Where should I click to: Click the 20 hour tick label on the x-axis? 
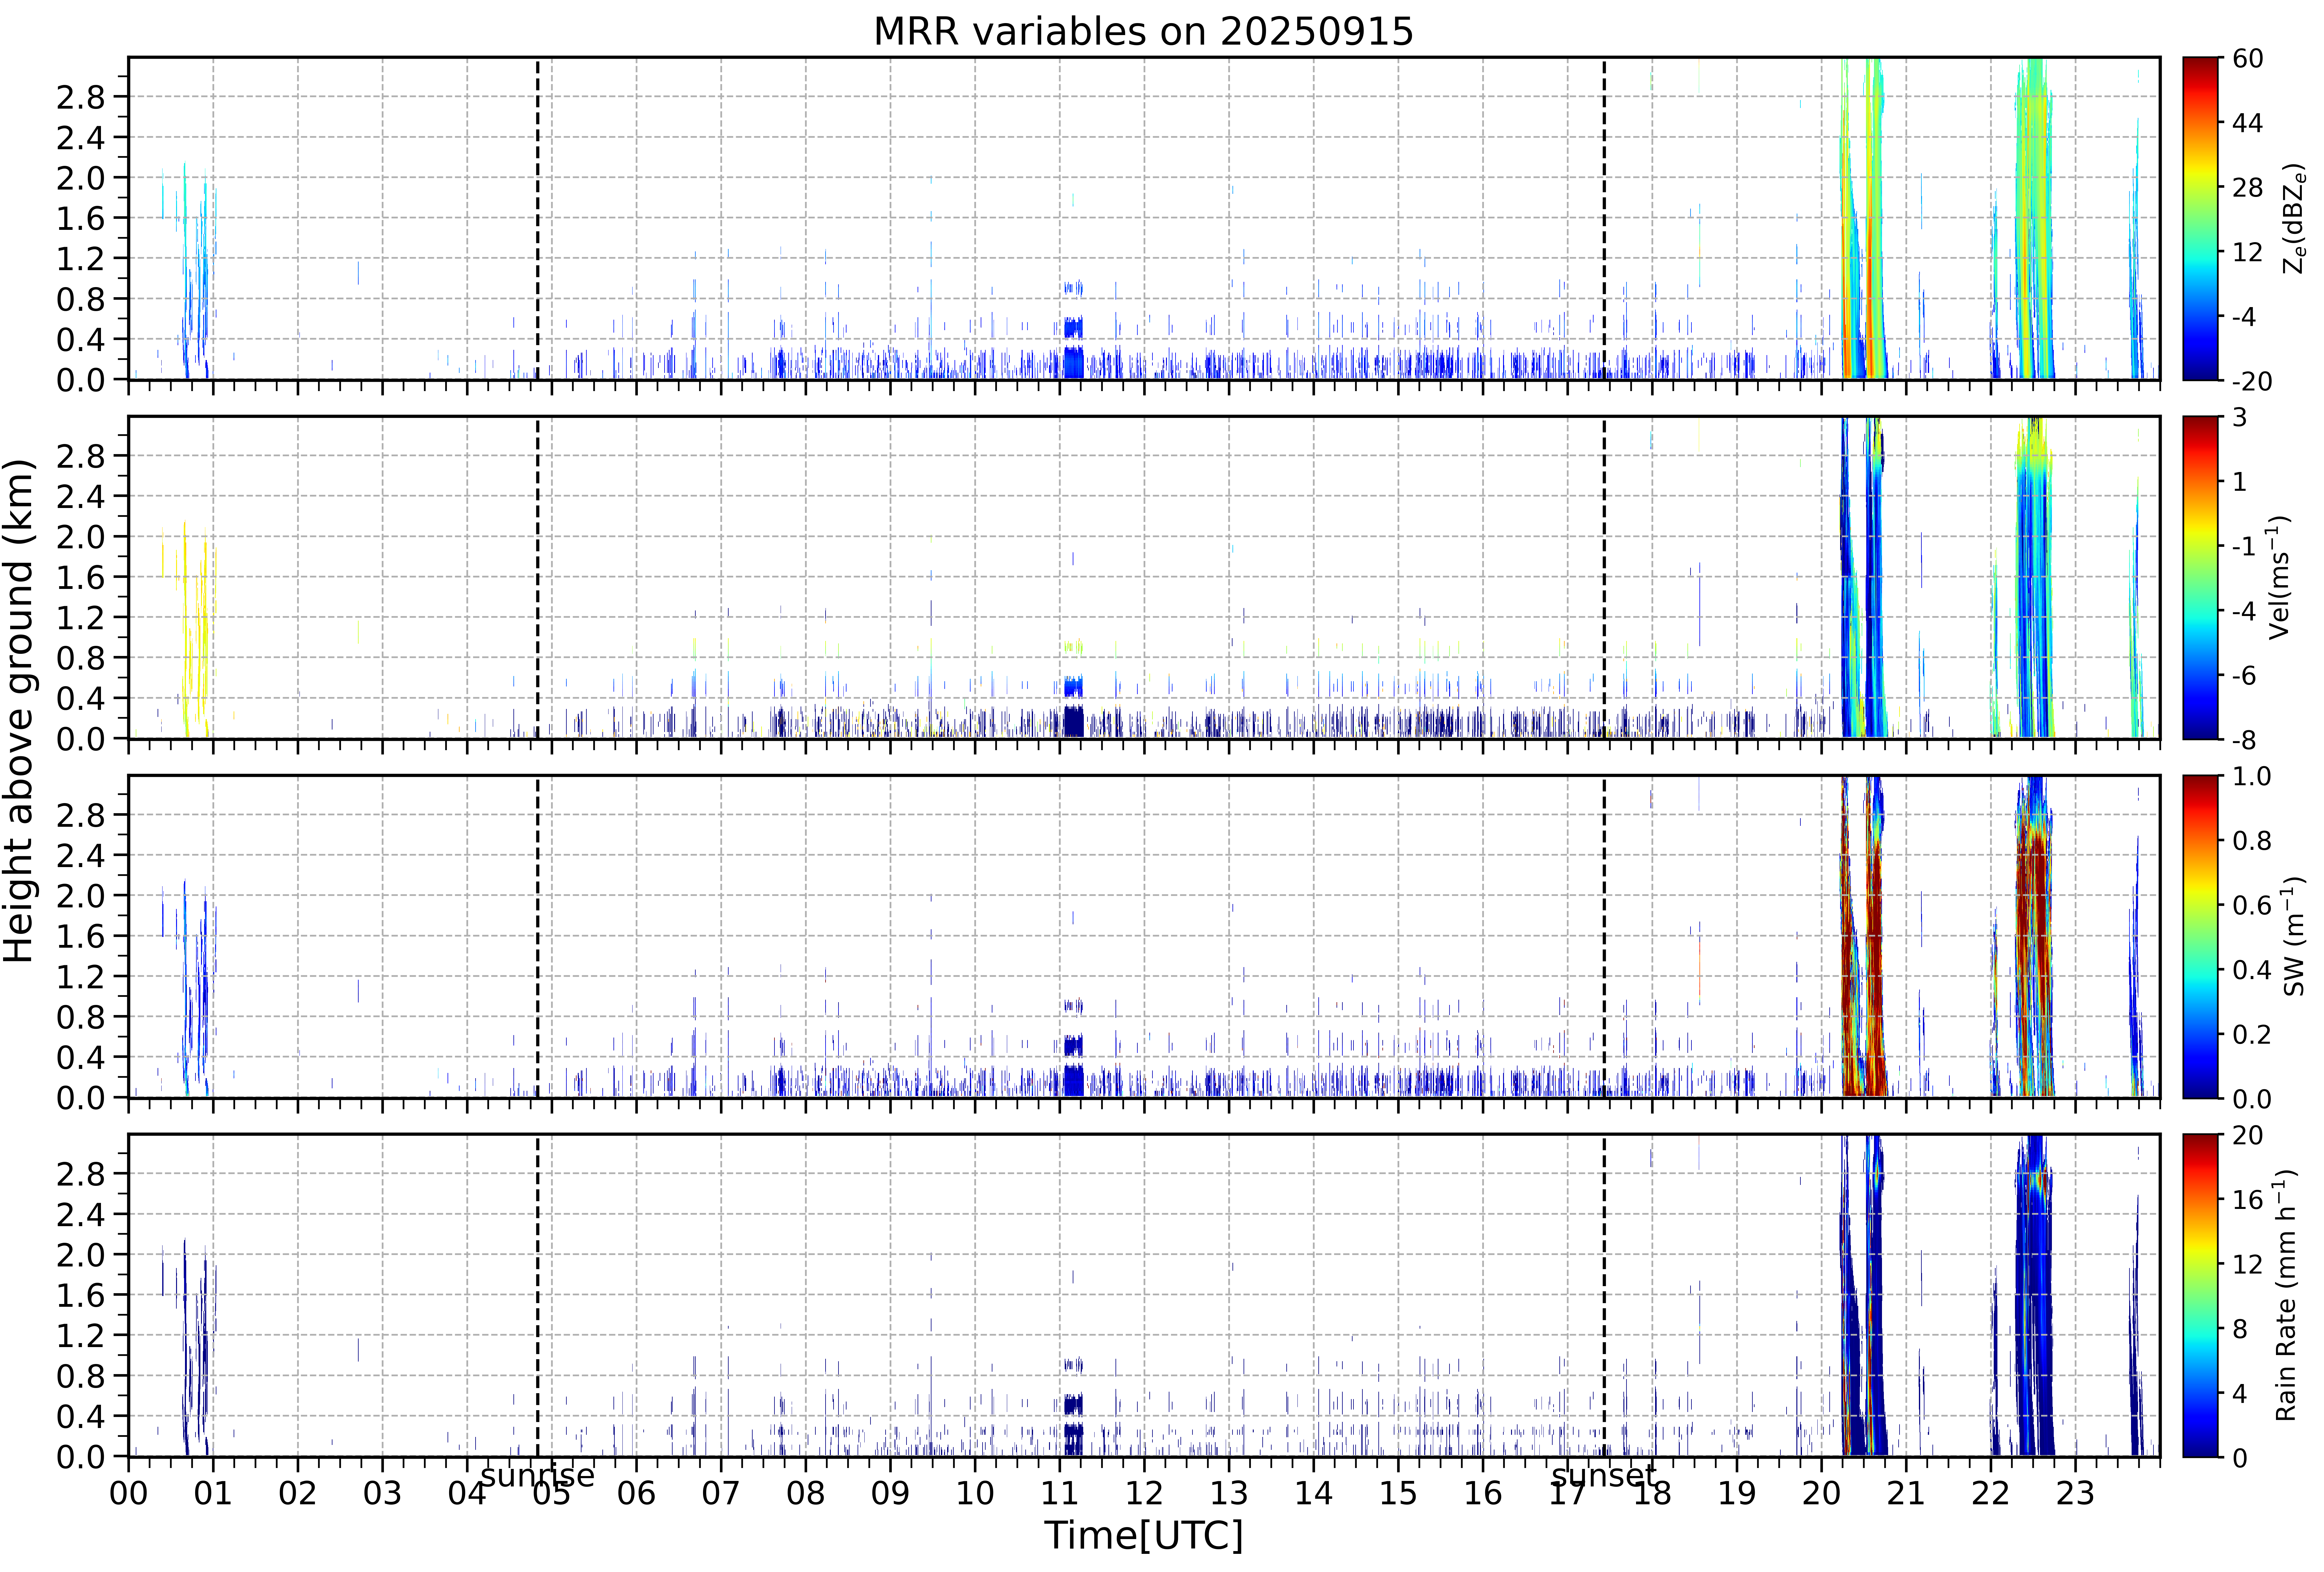1821,1493
